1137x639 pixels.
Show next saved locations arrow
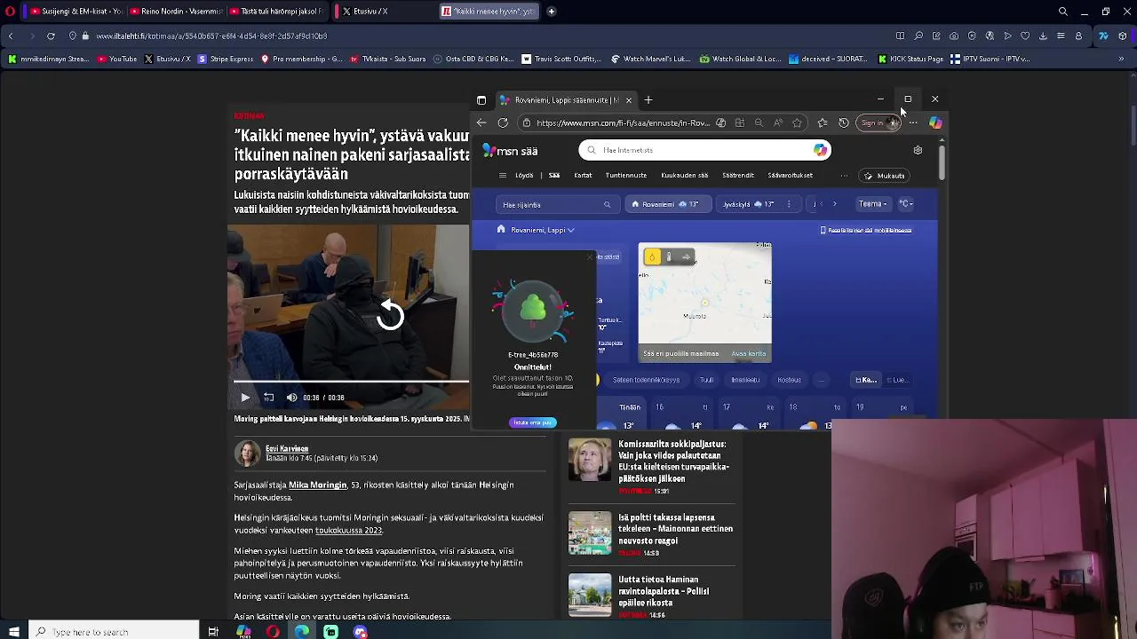click(834, 204)
